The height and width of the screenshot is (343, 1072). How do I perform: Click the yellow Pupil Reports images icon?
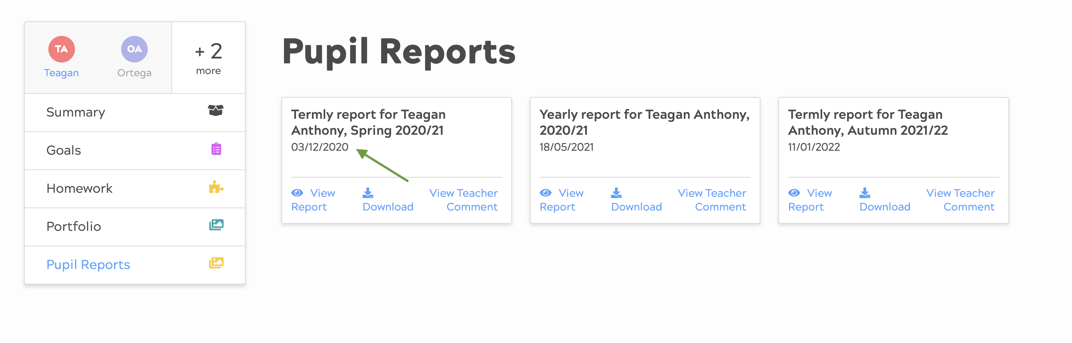(x=216, y=263)
